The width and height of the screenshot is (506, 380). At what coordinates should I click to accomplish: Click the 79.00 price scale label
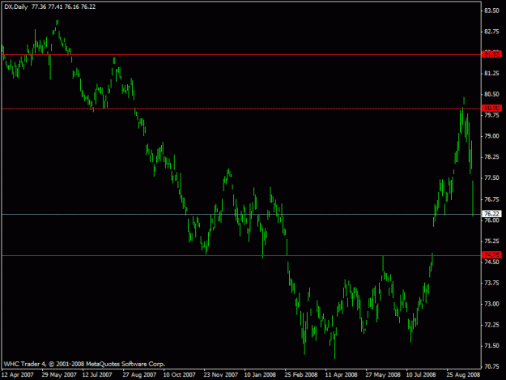(491, 136)
